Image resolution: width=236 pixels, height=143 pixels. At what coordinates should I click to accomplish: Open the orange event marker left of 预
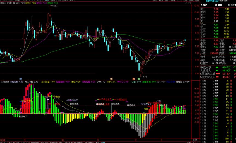[111, 79]
